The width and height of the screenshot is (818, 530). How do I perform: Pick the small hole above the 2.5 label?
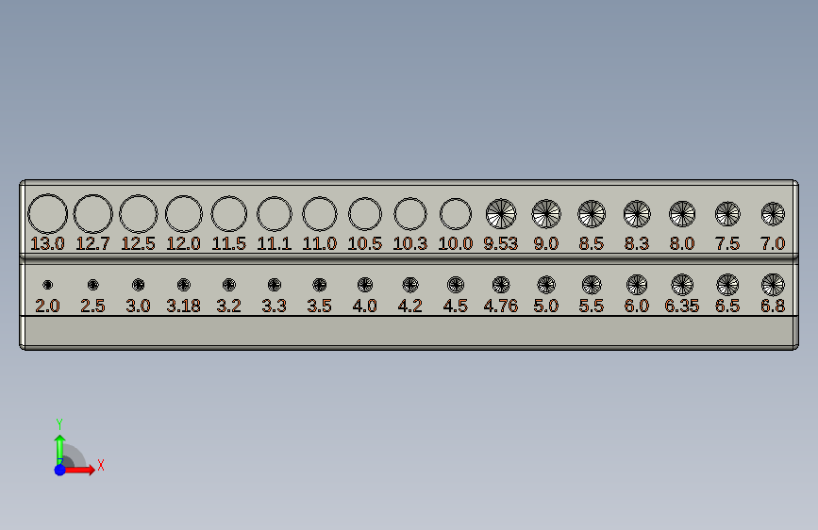[92, 285]
